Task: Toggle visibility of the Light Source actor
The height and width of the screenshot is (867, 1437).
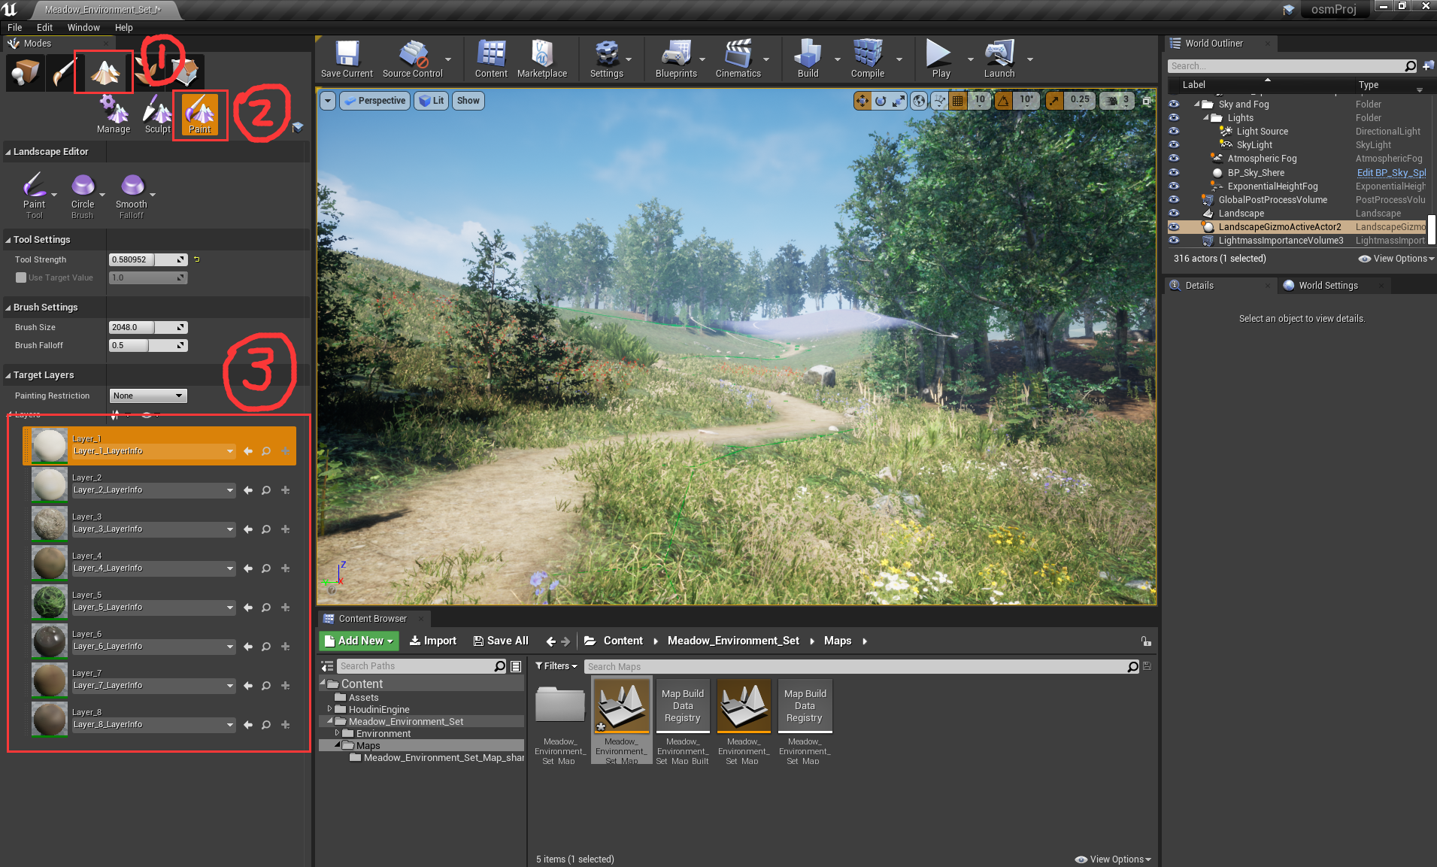Action: pos(1173,131)
